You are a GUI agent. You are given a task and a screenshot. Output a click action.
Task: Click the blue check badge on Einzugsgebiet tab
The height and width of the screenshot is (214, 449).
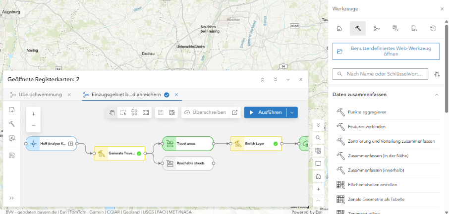pyautogui.click(x=167, y=95)
